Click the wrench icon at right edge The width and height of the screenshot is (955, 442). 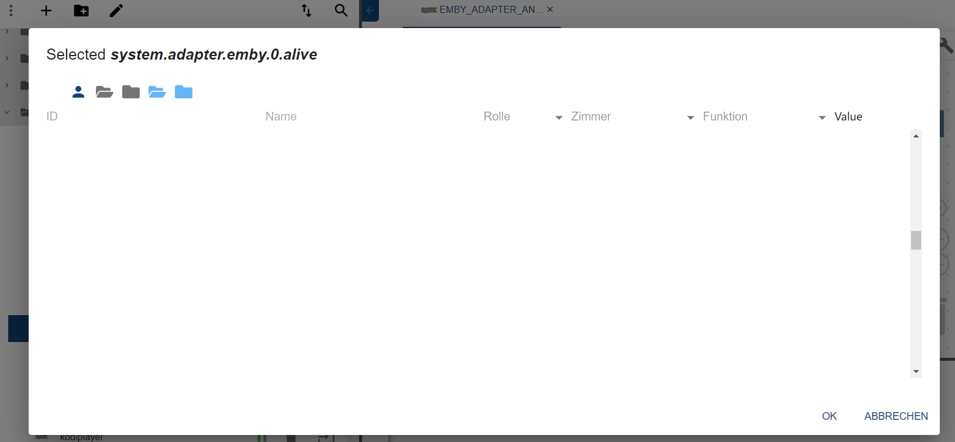947,45
